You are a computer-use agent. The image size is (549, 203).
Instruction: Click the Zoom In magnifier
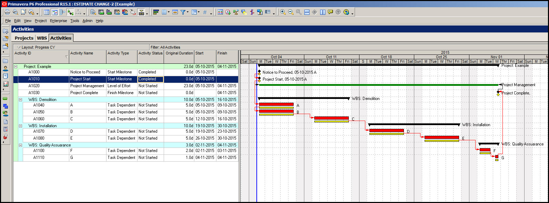[283, 12]
